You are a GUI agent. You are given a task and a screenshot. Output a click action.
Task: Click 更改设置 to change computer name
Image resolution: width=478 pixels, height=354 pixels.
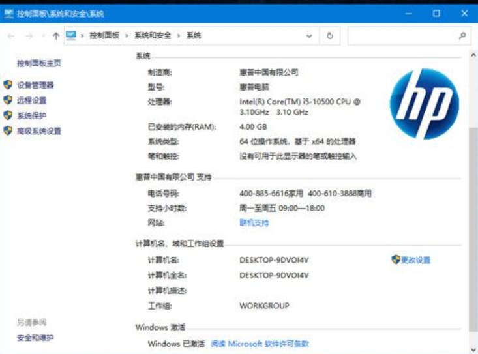point(415,260)
